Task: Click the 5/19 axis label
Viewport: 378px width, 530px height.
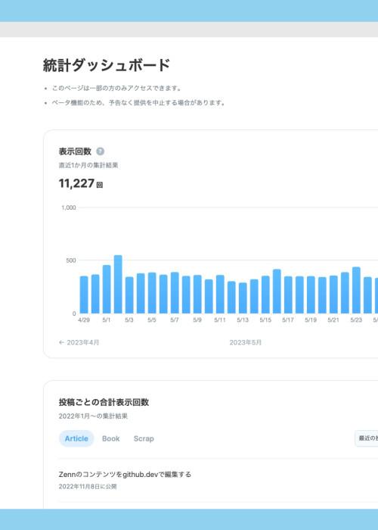Action: click(311, 320)
